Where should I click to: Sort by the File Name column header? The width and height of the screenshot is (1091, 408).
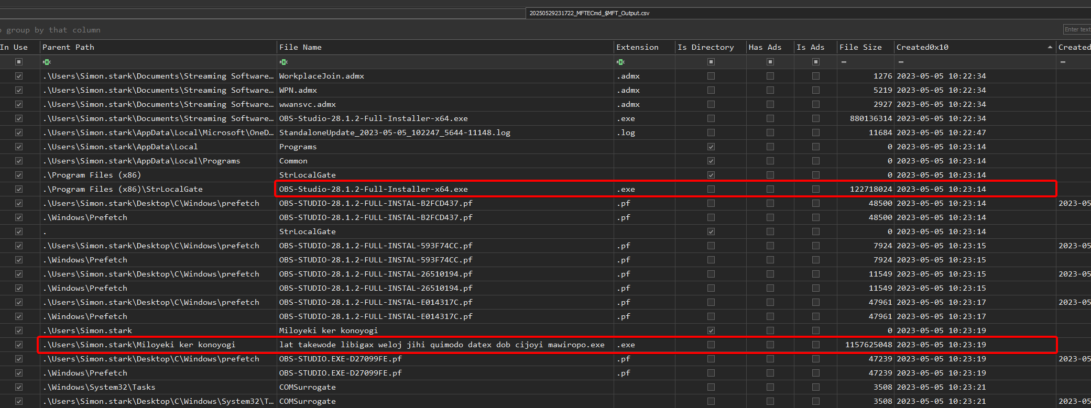[300, 47]
